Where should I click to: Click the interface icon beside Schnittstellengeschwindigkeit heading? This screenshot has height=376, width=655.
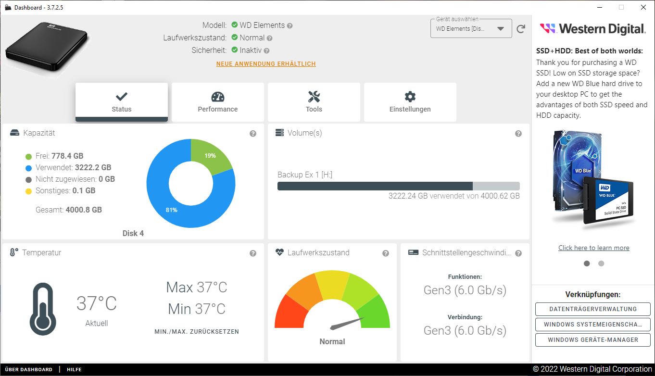coord(413,252)
